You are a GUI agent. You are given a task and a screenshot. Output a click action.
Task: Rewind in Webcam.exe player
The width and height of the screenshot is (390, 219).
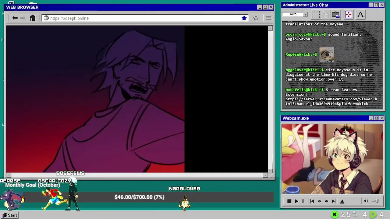[x=319, y=201]
